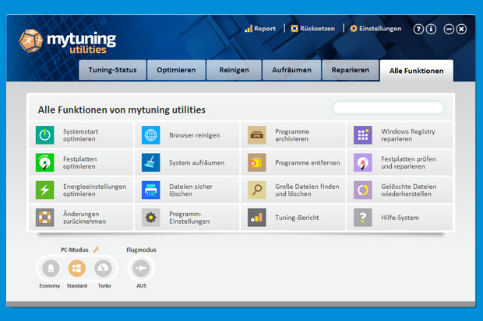Click the Programm-Einstellungen gear icon
483x321 pixels.
151,218
